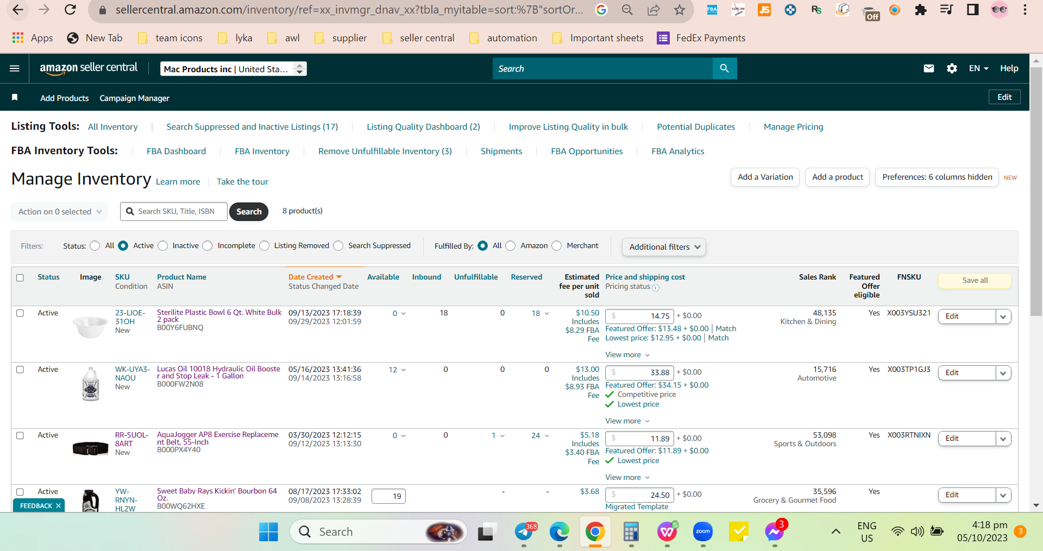1043x551 pixels.
Task: Go to the FBA Dashboard
Action: click(176, 151)
